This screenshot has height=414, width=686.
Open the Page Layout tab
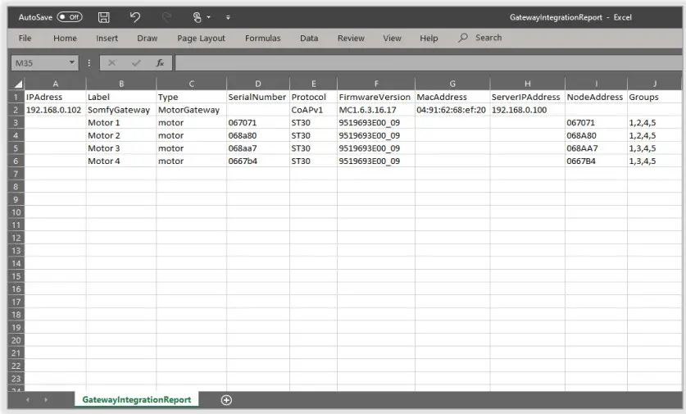click(201, 38)
